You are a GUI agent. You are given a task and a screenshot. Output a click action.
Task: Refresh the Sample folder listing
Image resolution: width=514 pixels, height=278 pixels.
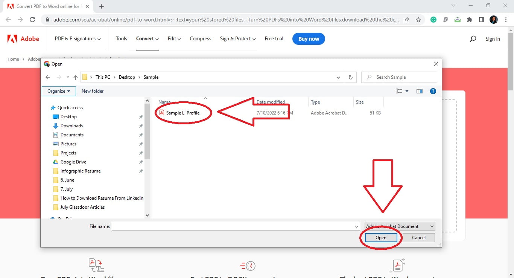[350, 77]
